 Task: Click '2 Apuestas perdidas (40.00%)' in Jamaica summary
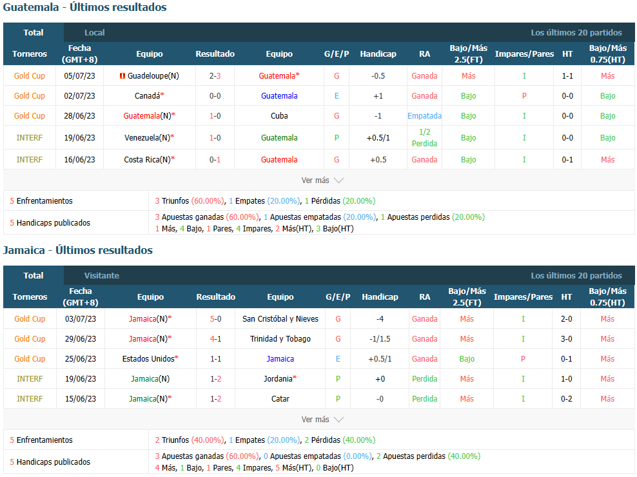428,456
